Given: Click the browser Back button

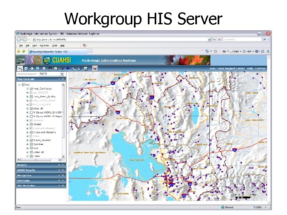Looking at the screenshot, I should pos(19,39).
